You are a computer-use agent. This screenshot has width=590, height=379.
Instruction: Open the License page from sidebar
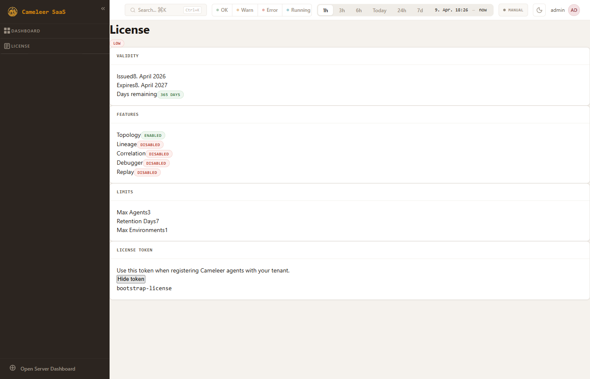pyautogui.click(x=21, y=46)
